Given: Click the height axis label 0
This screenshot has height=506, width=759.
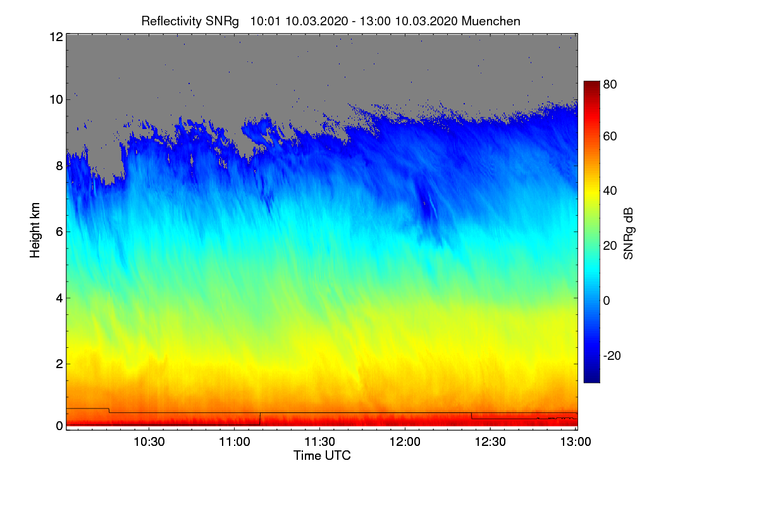Looking at the screenshot, I should 59,426.
